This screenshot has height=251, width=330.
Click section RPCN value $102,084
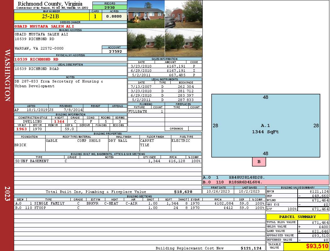[224, 203]
